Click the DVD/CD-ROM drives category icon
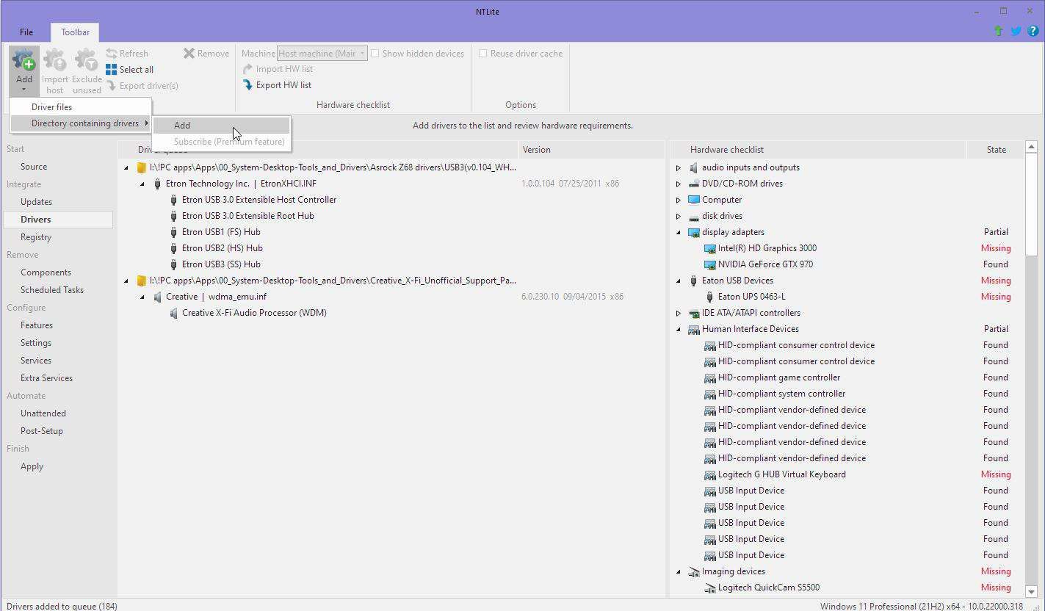 click(693, 184)
